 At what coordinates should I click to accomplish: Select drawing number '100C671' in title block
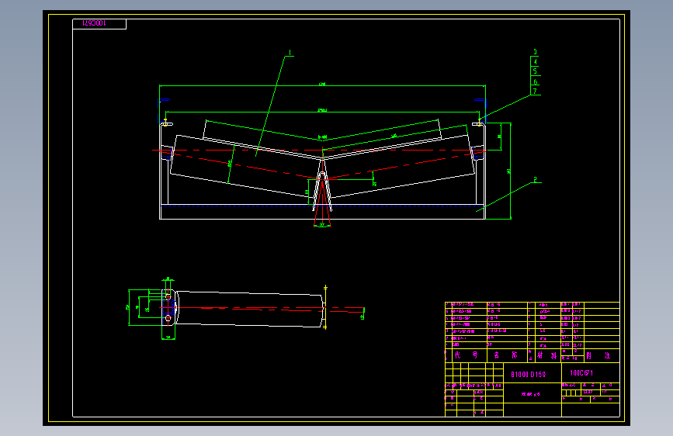pos(581,373)
